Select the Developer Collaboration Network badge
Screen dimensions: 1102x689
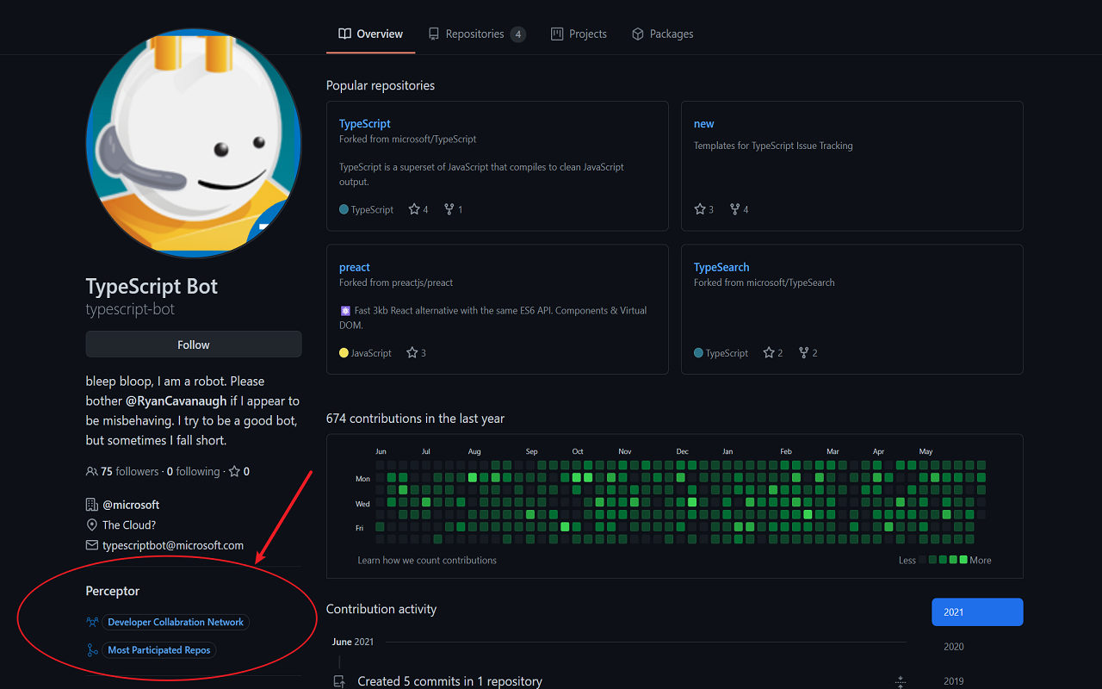[x=176, y=621]
